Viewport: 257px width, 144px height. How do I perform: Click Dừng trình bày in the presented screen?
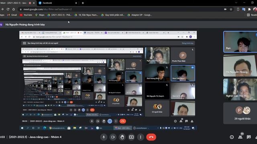click(x=188, y=43)
